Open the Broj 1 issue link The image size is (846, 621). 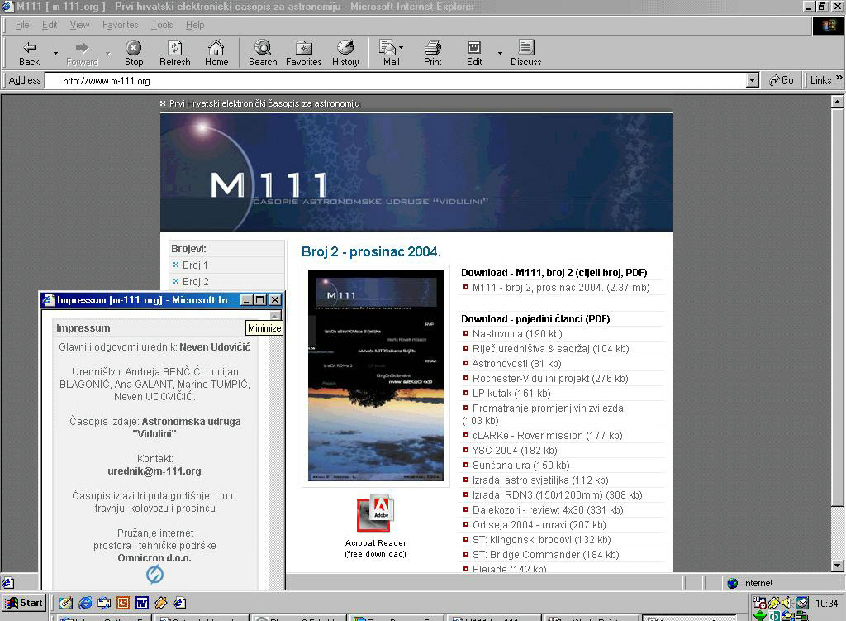tap(195, 265)
